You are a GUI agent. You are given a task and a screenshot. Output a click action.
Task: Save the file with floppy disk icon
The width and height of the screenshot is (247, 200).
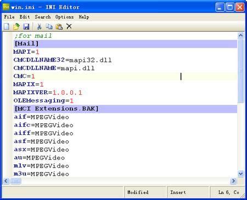26,27
